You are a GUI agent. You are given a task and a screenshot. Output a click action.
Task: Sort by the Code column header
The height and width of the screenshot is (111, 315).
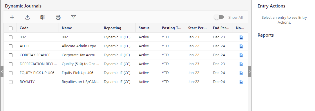(24, 28)
